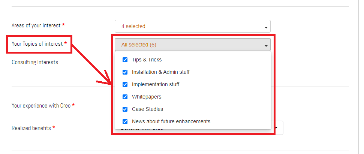This screenshot has height=154, width=364.
Task: Choose the "Whitepapers" option label
Action: coord(147,97)
